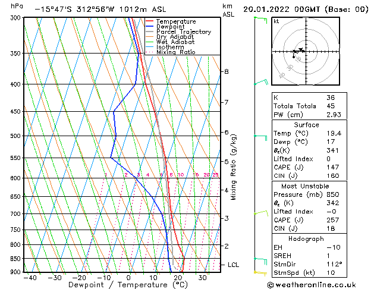Click the gray Parcel Trajectory legend swatch
Viewport: 374px width, 289px height.
[x=150, y=32]
